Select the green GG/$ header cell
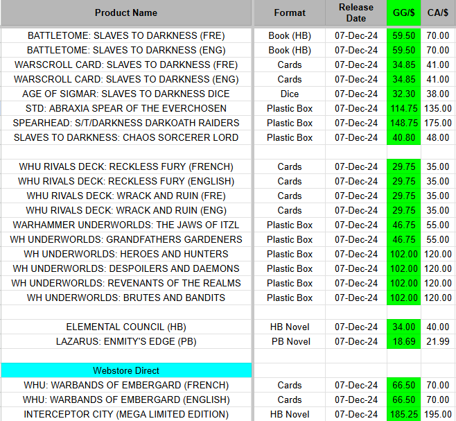The image size is (456, 421). pos(403,12)
